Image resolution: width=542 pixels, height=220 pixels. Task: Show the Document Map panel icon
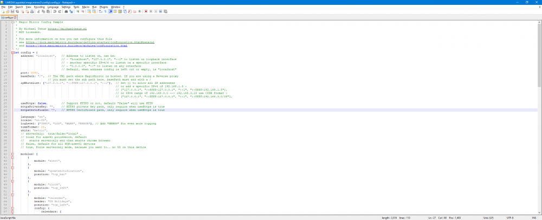point(120,11)
